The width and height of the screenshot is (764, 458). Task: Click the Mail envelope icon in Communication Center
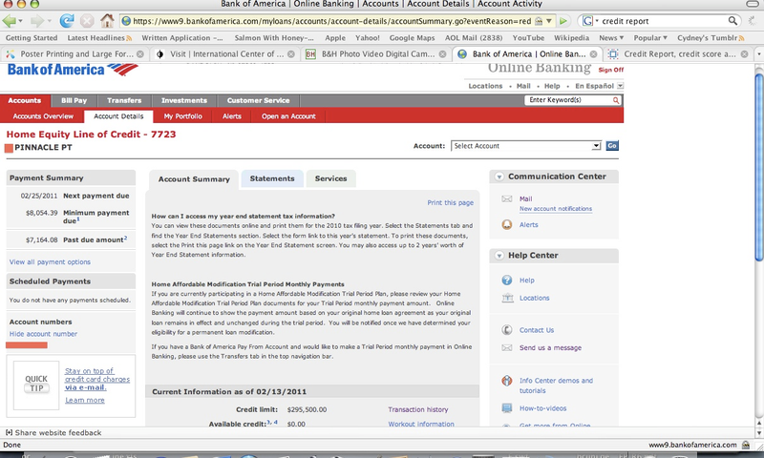coord(507,198)
